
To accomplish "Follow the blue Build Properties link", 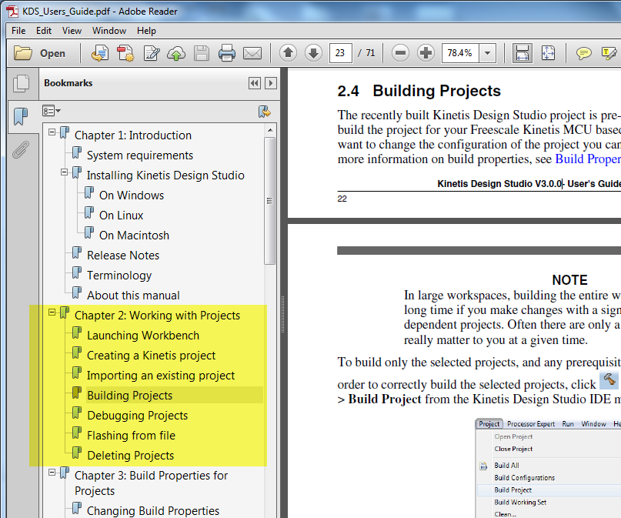I will [588, 159].
